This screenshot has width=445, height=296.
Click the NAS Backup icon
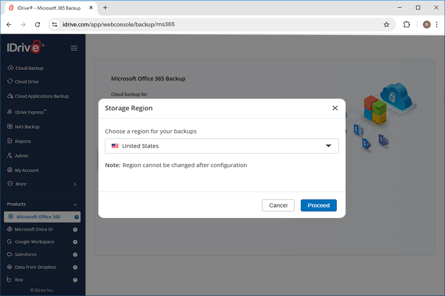click(10, 126)
